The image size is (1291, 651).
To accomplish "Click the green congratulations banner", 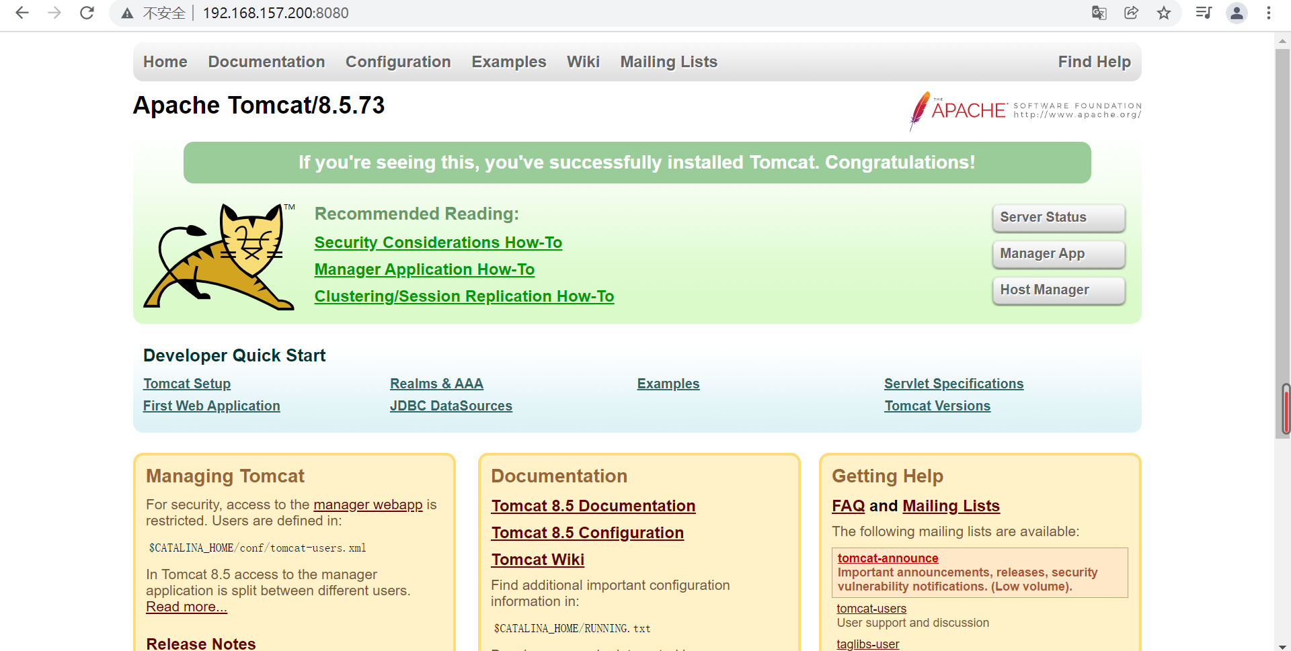I will click(x=637, y=163).
